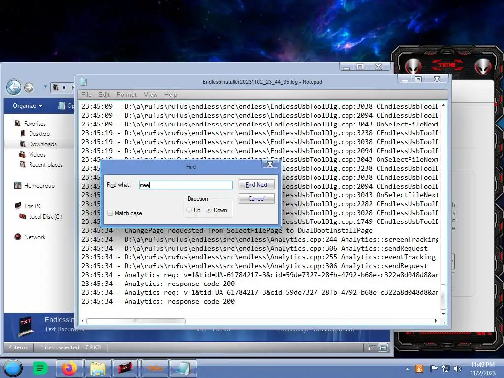Open the green notes app in the taskbar

click(x=40, y=368)
